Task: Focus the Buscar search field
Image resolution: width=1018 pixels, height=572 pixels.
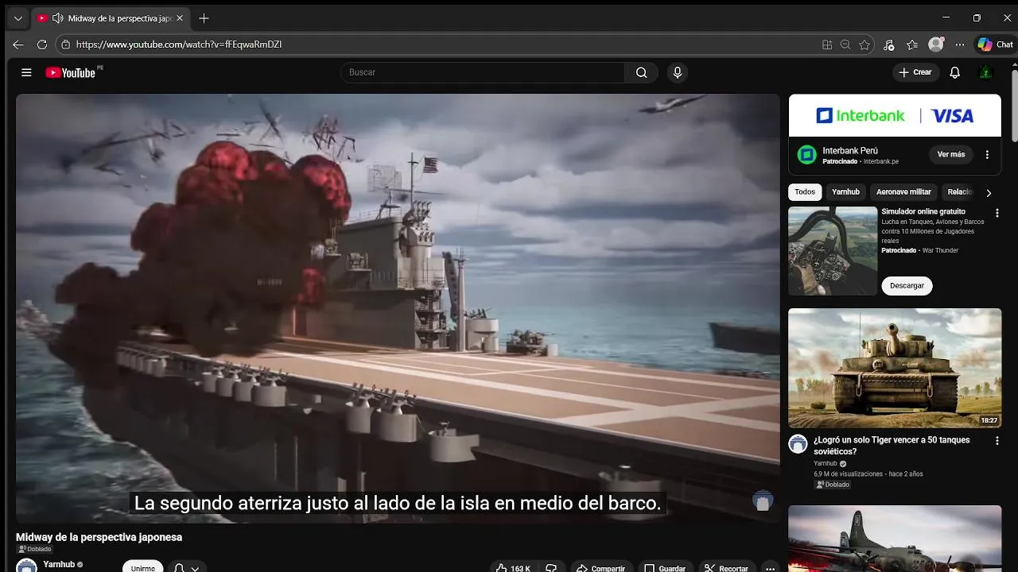Action: [x=483, y=72]
